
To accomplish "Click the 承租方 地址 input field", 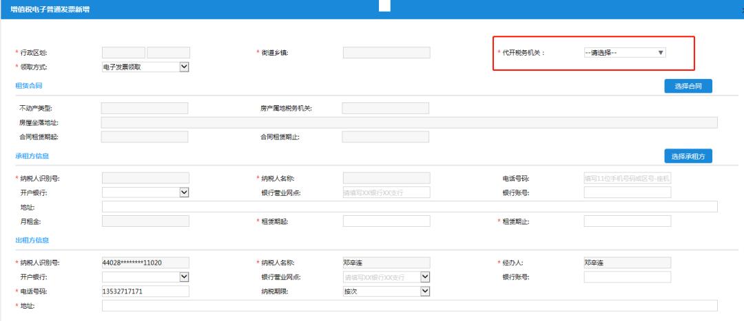I will click(409, 207).
